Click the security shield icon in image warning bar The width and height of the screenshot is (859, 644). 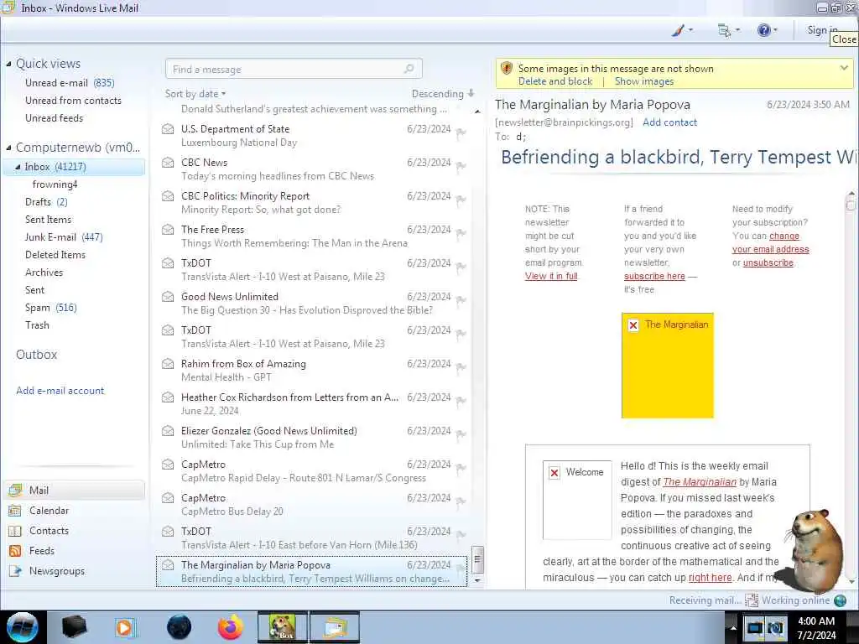(x=507, y=69)
